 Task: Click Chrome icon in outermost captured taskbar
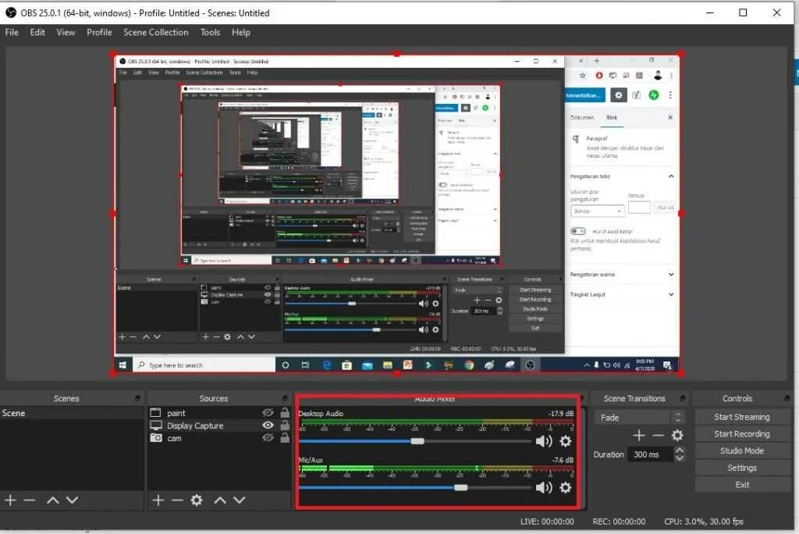tap(469, 365)
